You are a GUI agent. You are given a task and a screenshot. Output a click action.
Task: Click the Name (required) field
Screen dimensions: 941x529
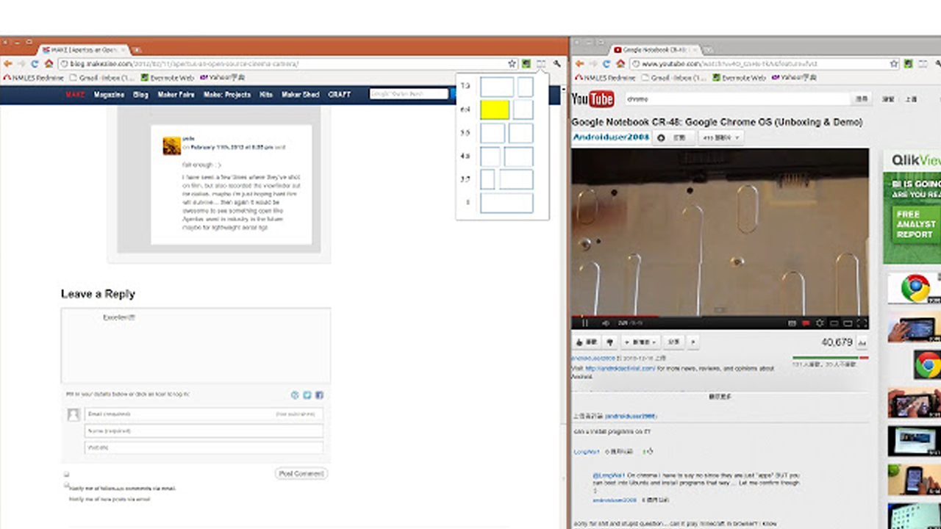coord(204,431)
